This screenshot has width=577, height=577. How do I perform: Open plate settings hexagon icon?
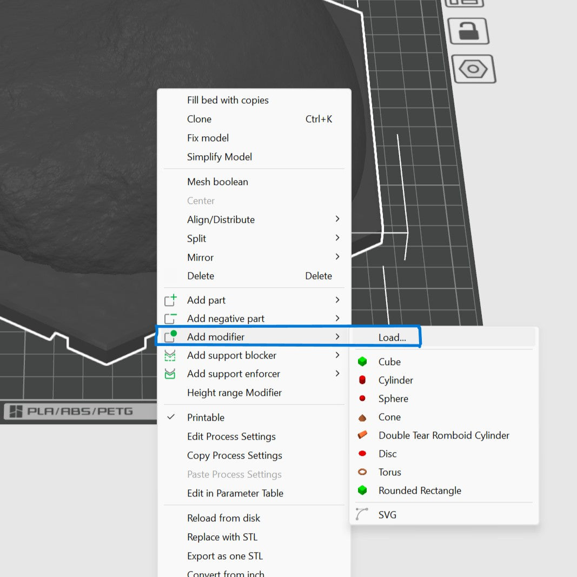474,69
